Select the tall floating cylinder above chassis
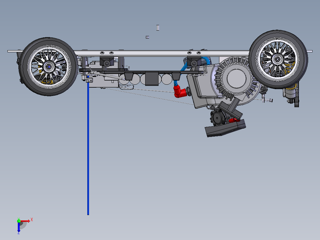This screenshot has height=240, width=320. [158, 28]
